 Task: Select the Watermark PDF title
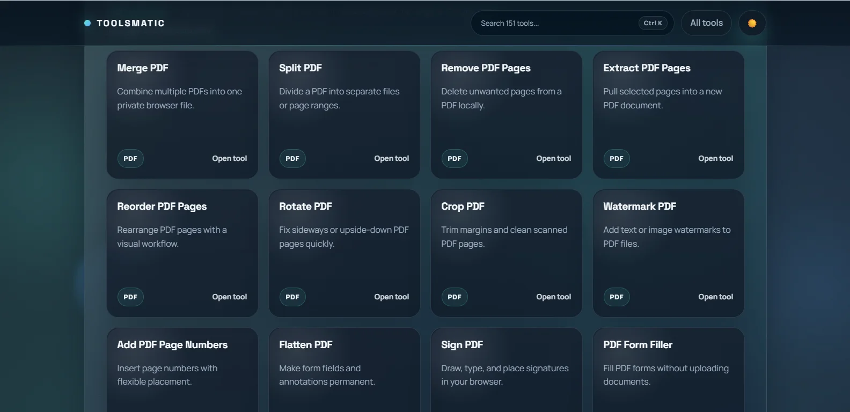[x=640, y=207]
